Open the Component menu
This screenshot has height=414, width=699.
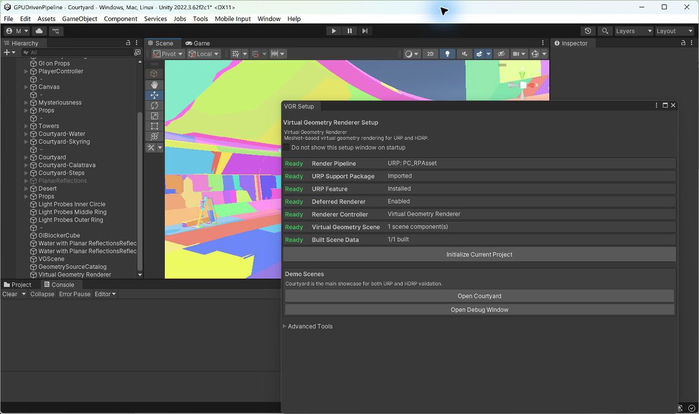121,19
